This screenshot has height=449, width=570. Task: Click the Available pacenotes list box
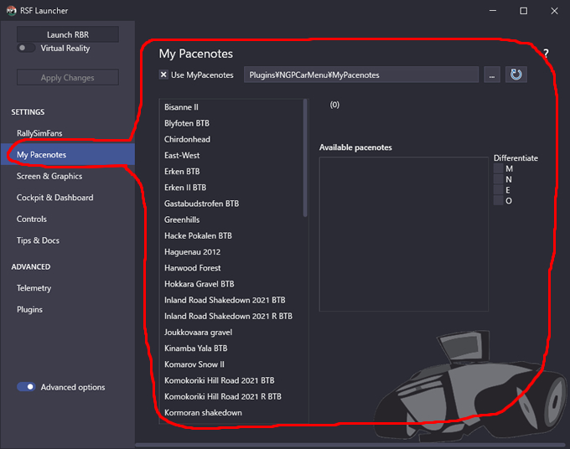click(403, 234)
